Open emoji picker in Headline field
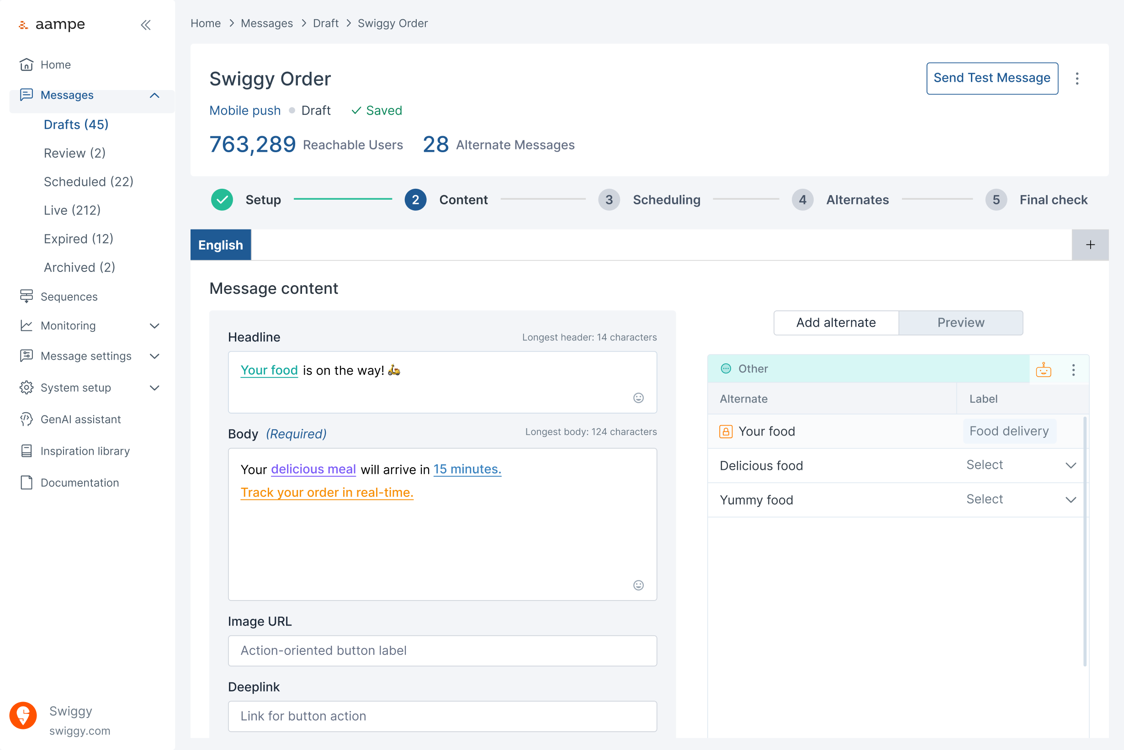 tap(638, 398)
